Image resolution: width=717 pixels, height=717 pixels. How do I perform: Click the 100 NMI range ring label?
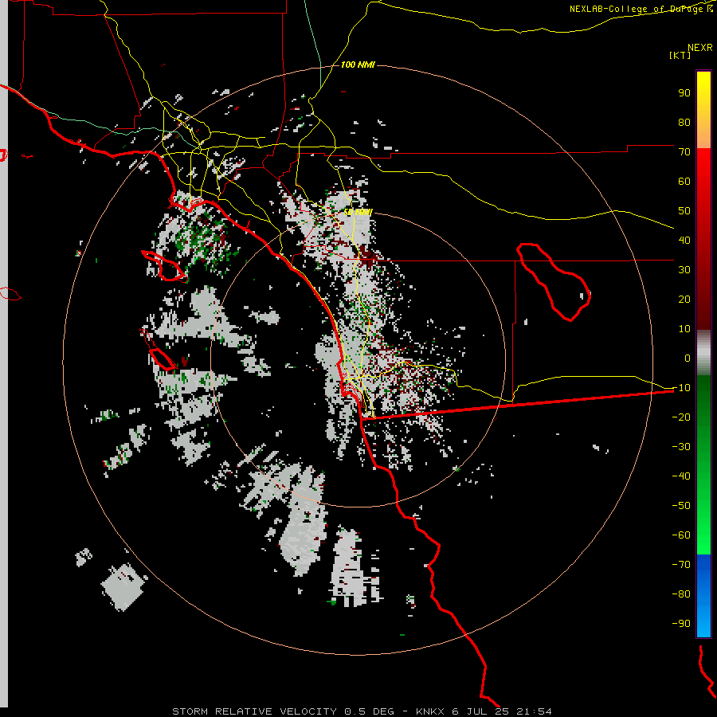pos(358,65)
